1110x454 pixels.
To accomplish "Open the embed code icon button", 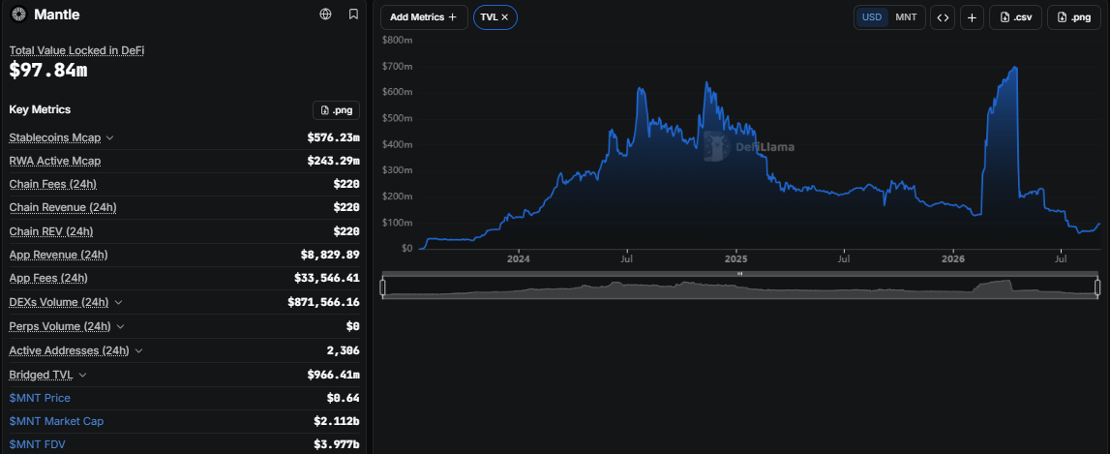I will 943,17.
